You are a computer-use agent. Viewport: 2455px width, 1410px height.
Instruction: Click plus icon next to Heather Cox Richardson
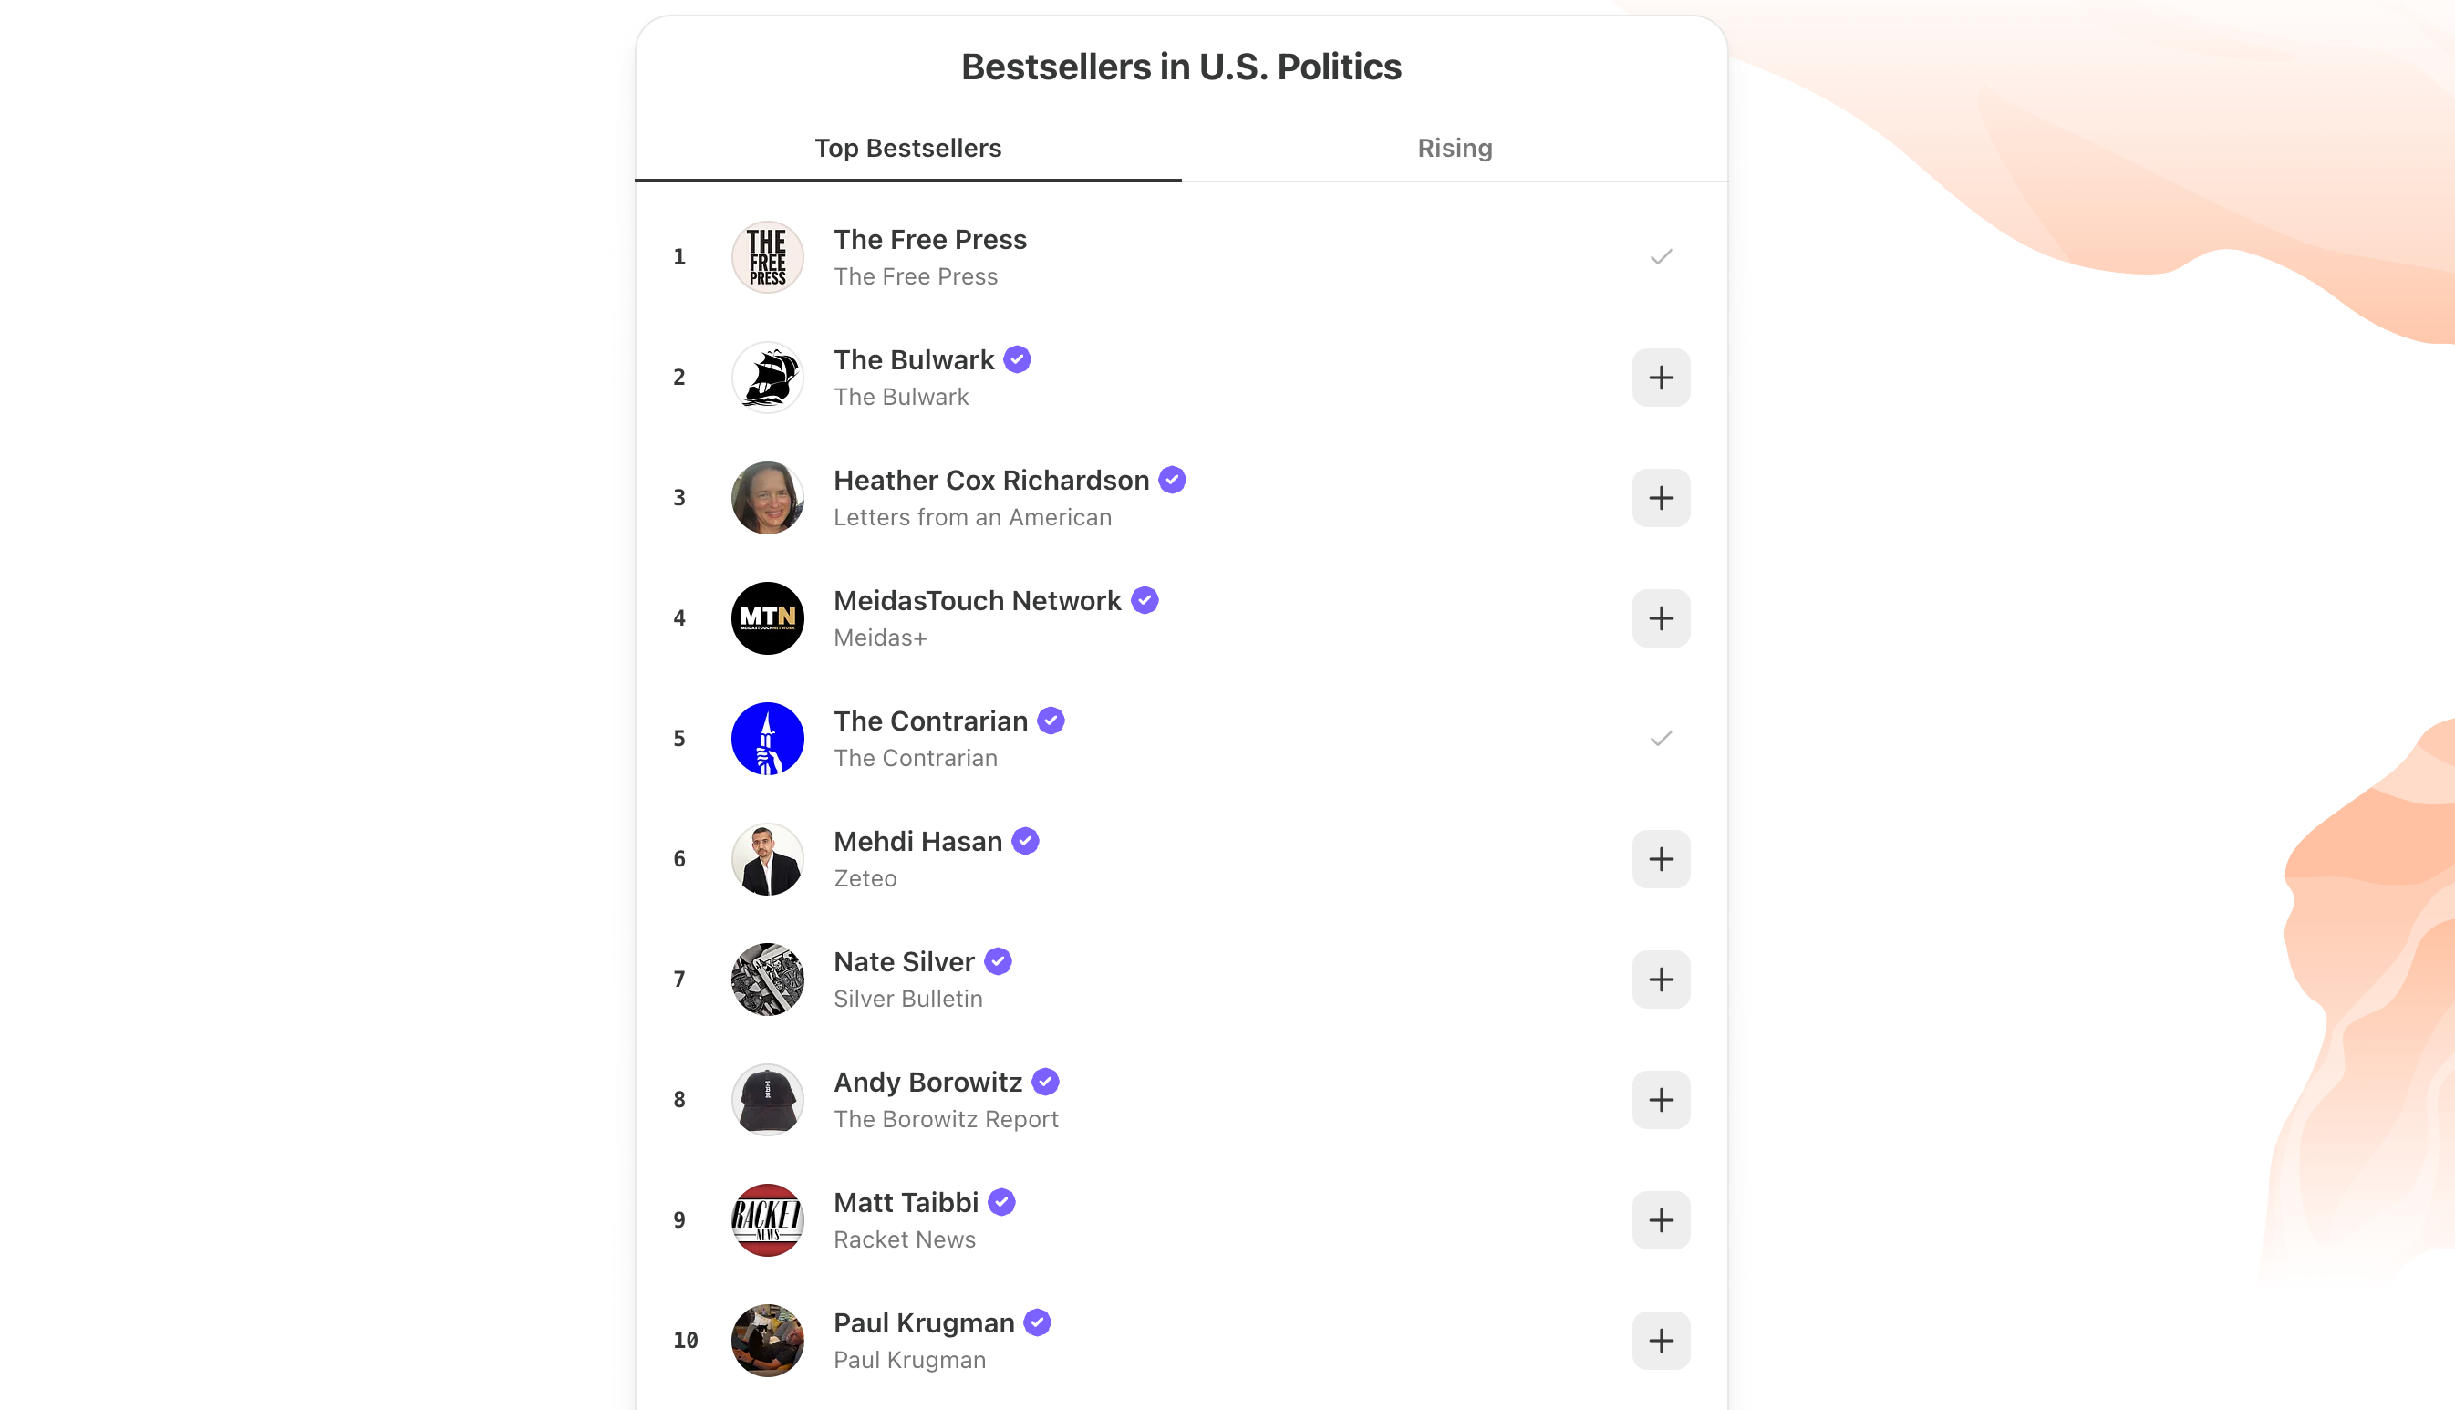[x=1660, y=498]
